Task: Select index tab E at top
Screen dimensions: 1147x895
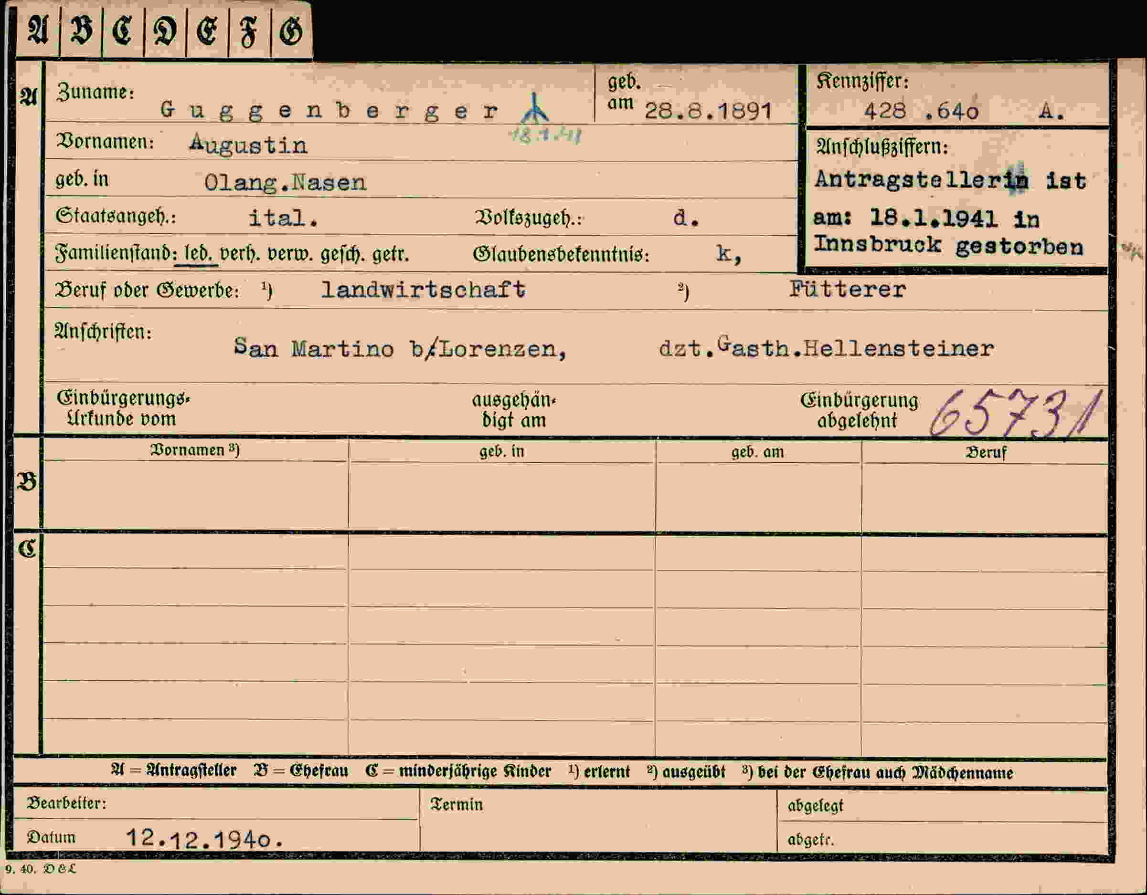Action: [207, 31]
